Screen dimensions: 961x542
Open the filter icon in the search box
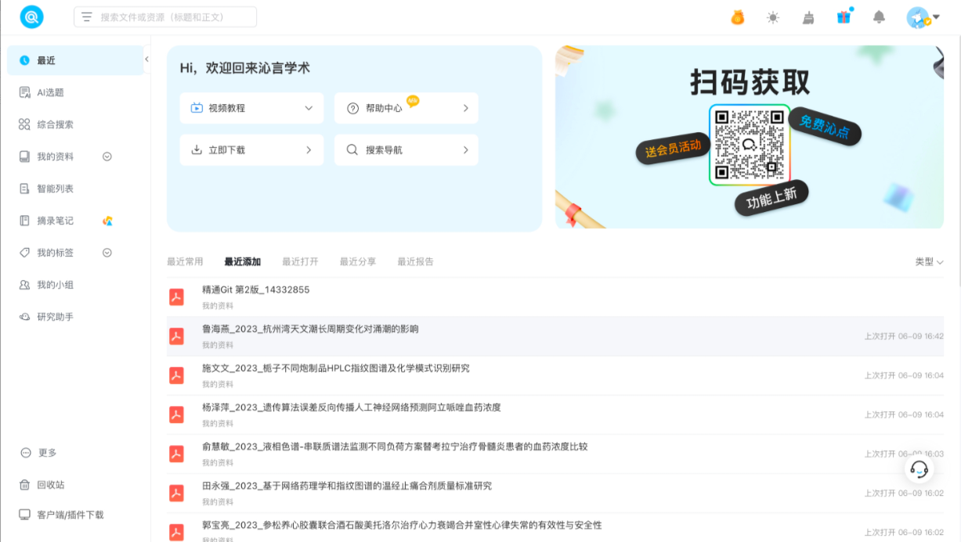87,17
